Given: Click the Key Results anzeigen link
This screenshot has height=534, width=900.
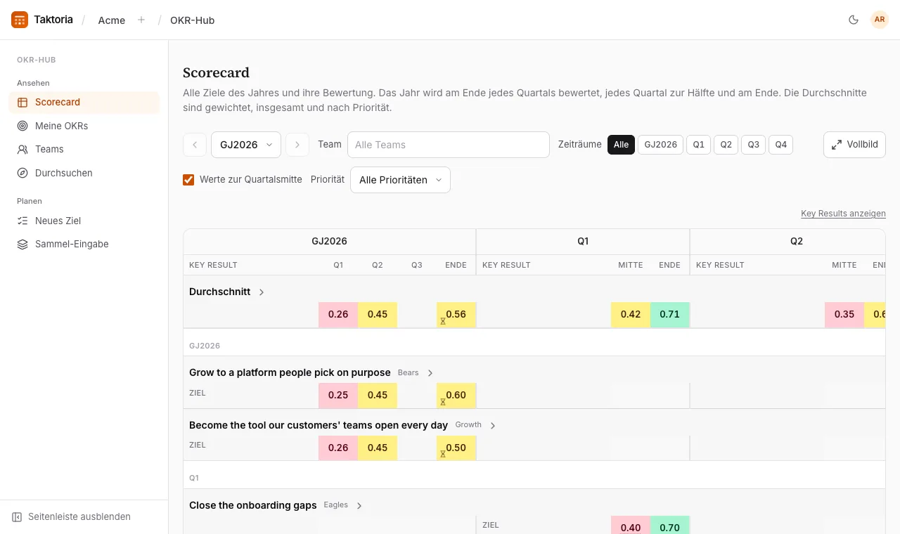Looking at the screenshot, I should pyautogui.click(x=843, y=214).
